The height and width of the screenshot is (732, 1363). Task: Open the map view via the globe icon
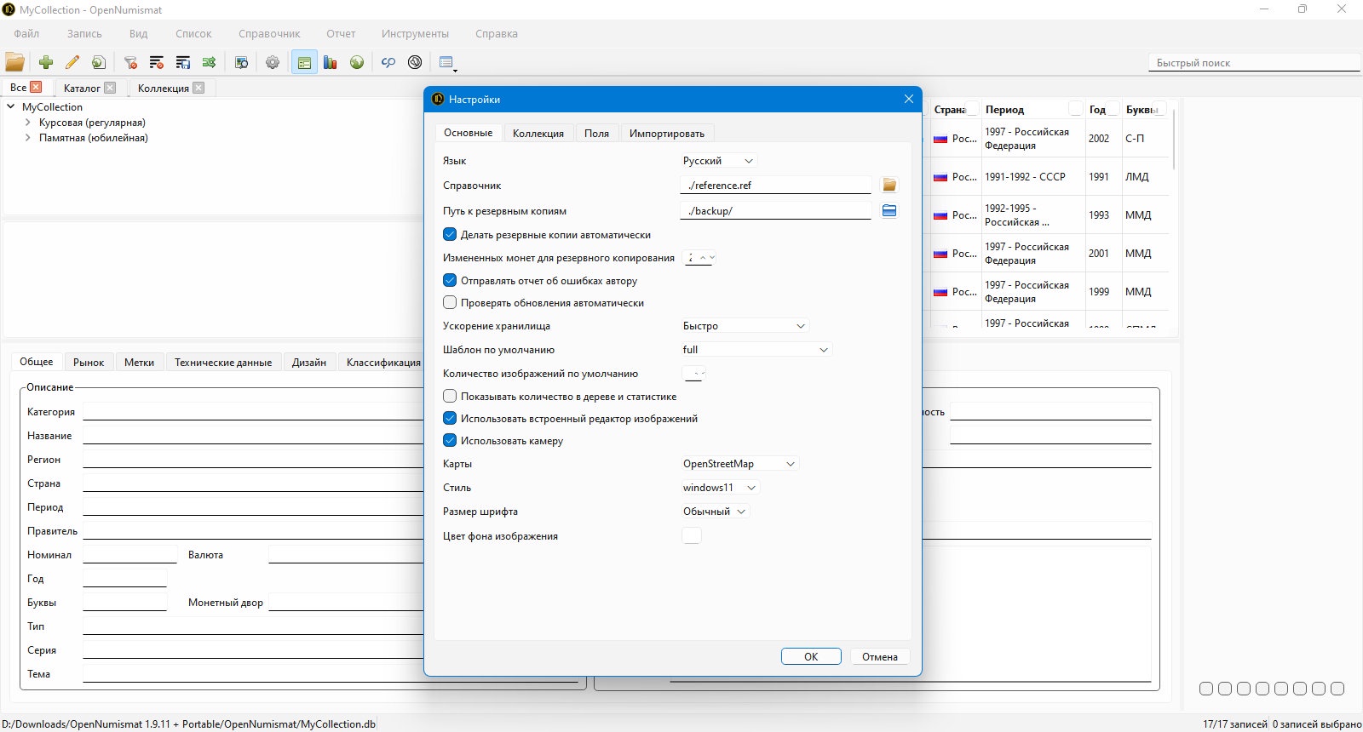[x=357, y=62]
